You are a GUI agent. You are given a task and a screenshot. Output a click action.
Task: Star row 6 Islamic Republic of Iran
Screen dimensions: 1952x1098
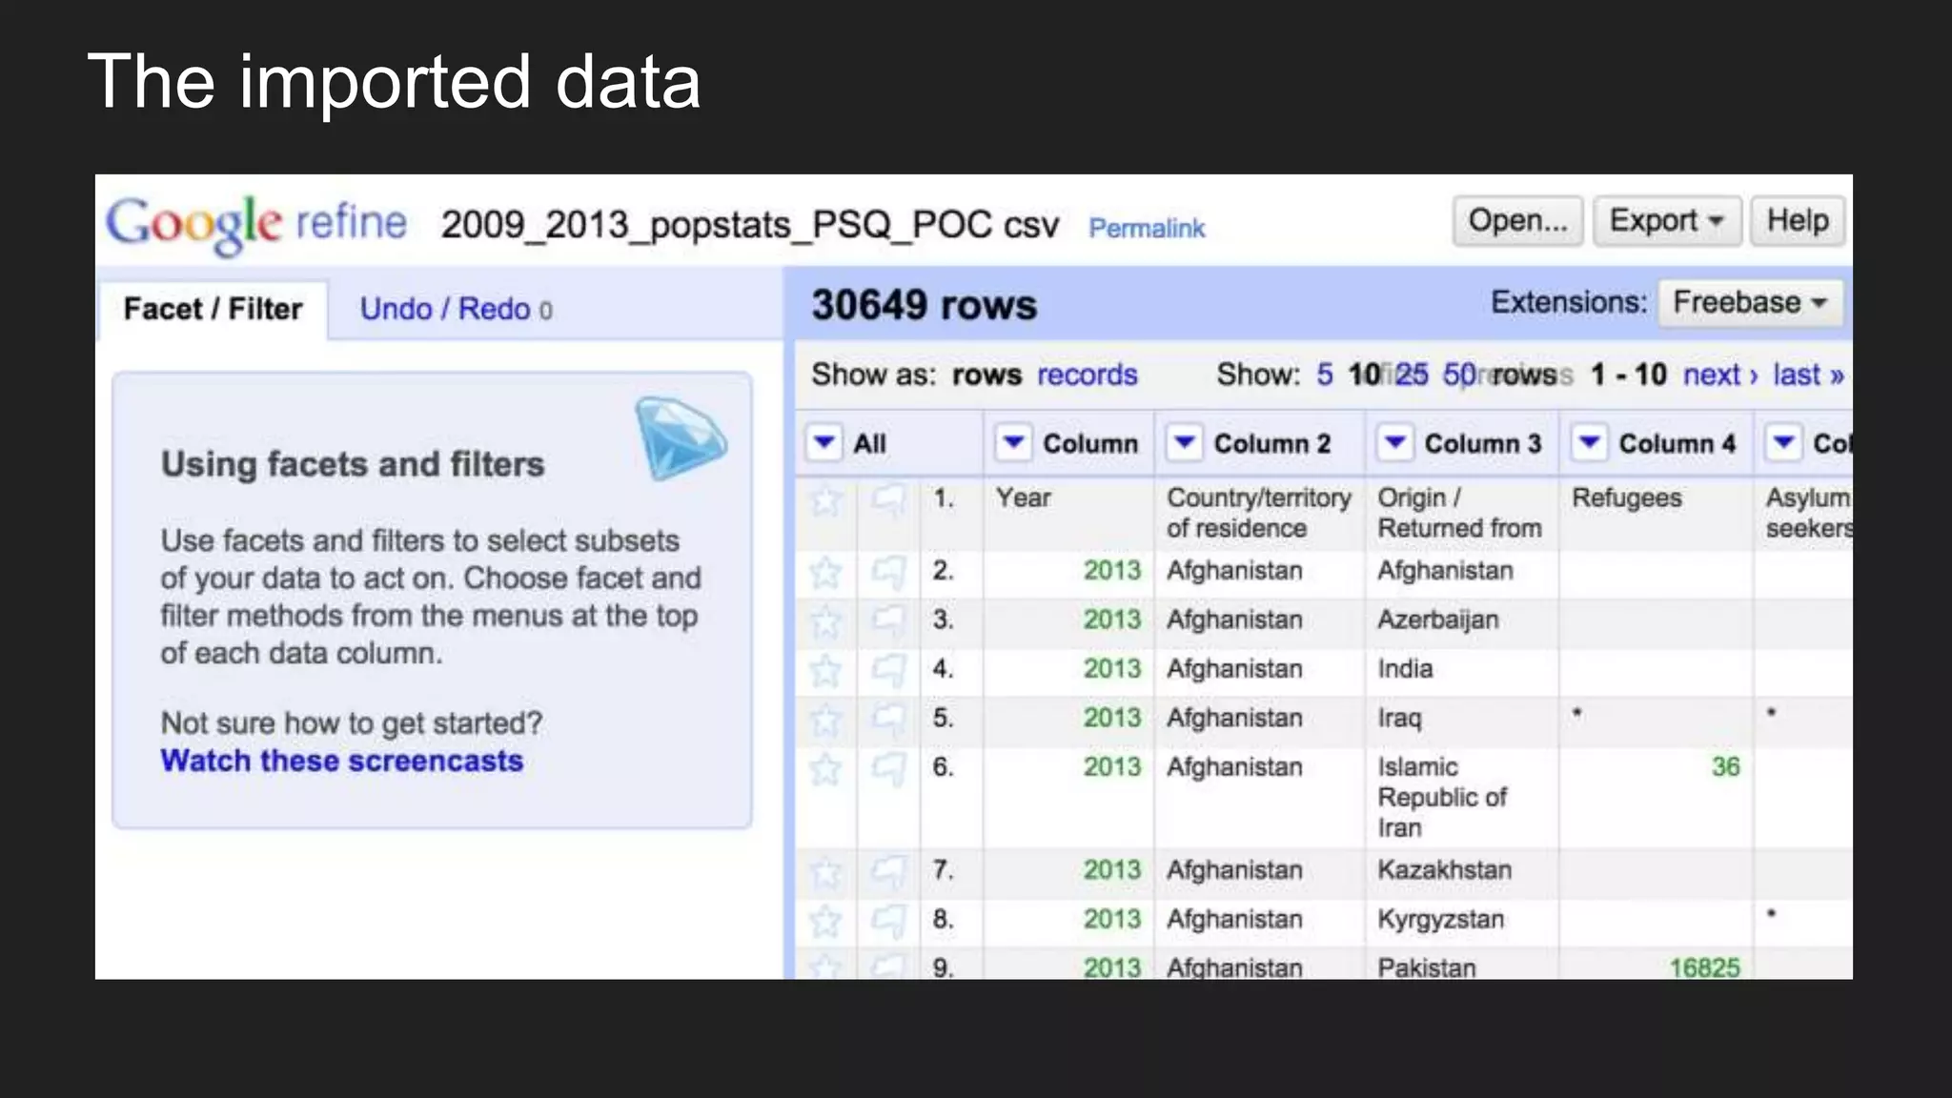(x=825, y=769)
